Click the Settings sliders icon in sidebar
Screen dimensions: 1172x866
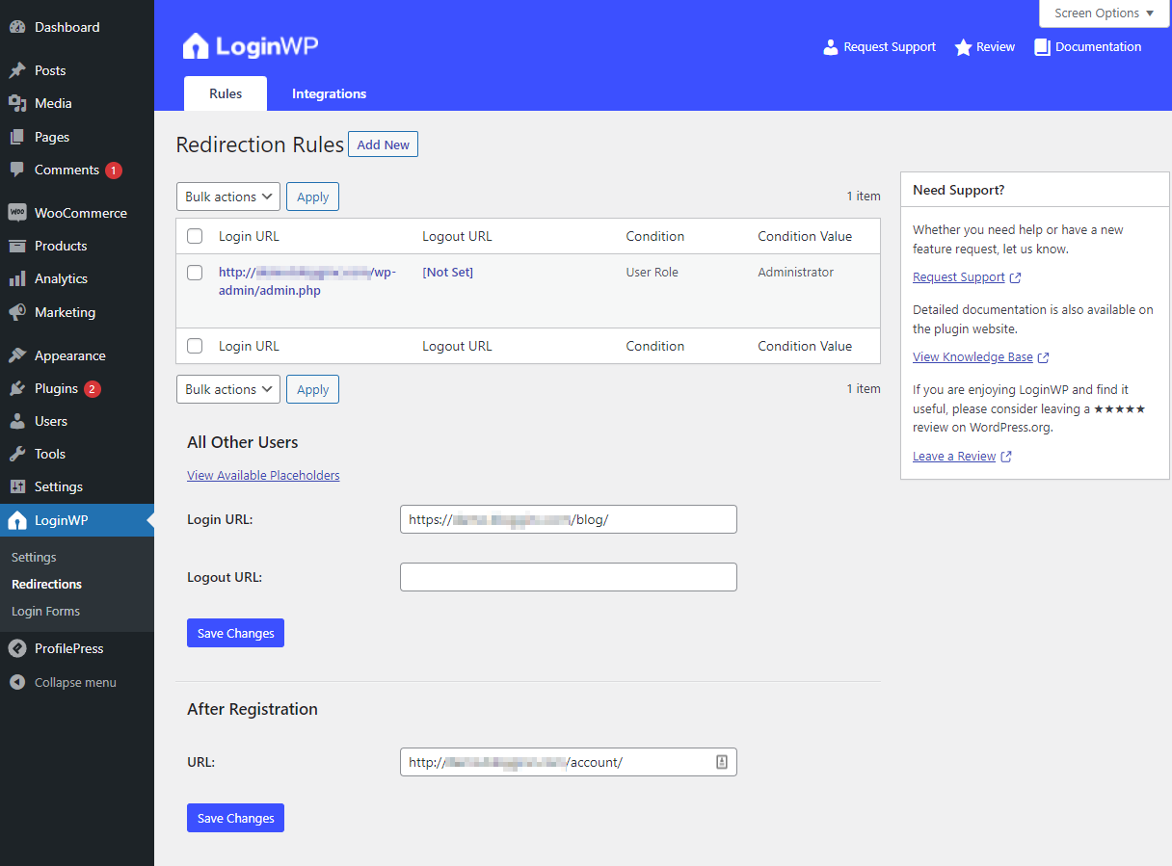(17, 486)
